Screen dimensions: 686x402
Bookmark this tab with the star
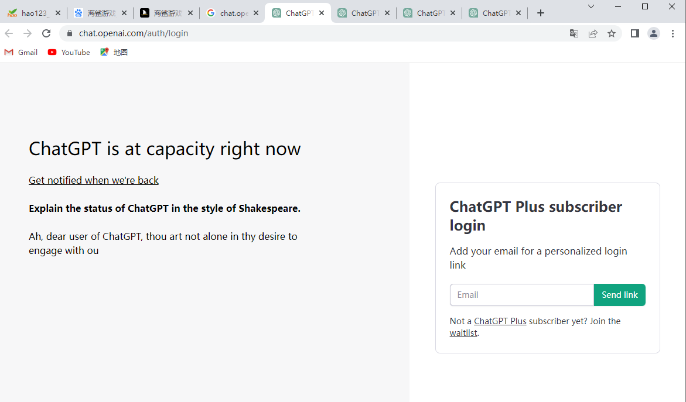pyautogui.click(x=612, y=33)
